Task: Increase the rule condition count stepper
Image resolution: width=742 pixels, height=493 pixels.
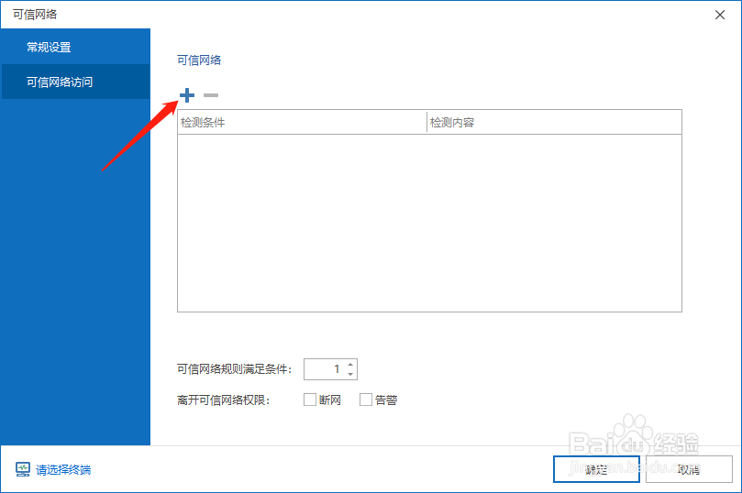Action: [350, 365]
